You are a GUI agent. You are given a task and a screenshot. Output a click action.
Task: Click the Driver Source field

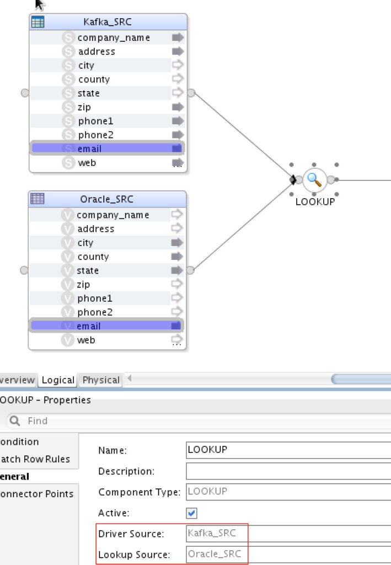(288, 534)
